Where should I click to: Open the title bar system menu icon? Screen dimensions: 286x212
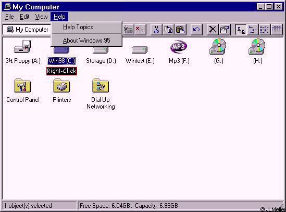tap(7, 7)
